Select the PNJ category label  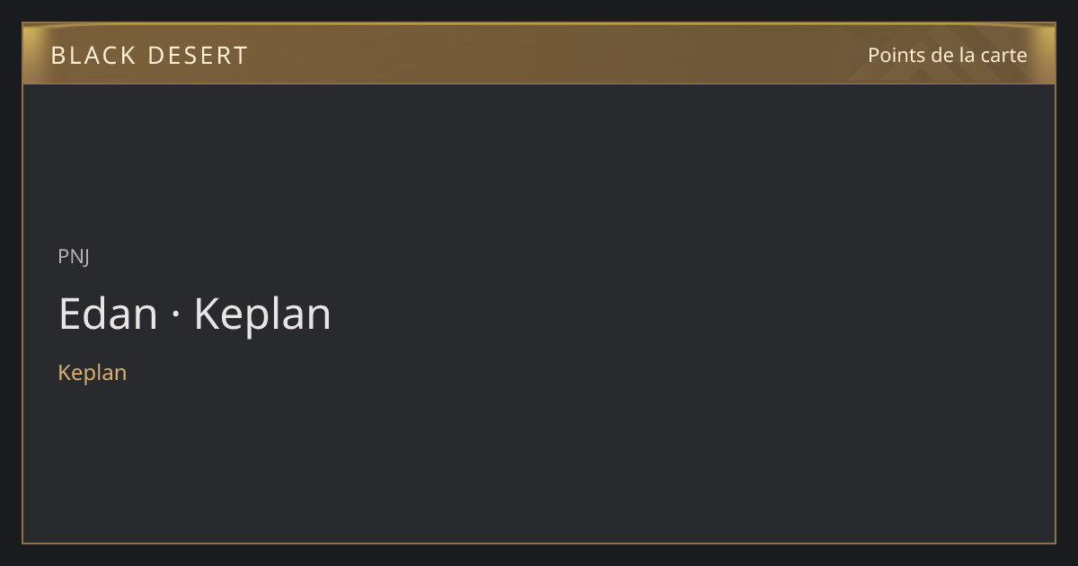[74, 256]
